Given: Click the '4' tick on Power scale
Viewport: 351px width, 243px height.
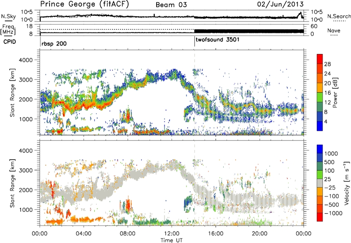Looking at the screenshot, I should click(x=326, y=121).
